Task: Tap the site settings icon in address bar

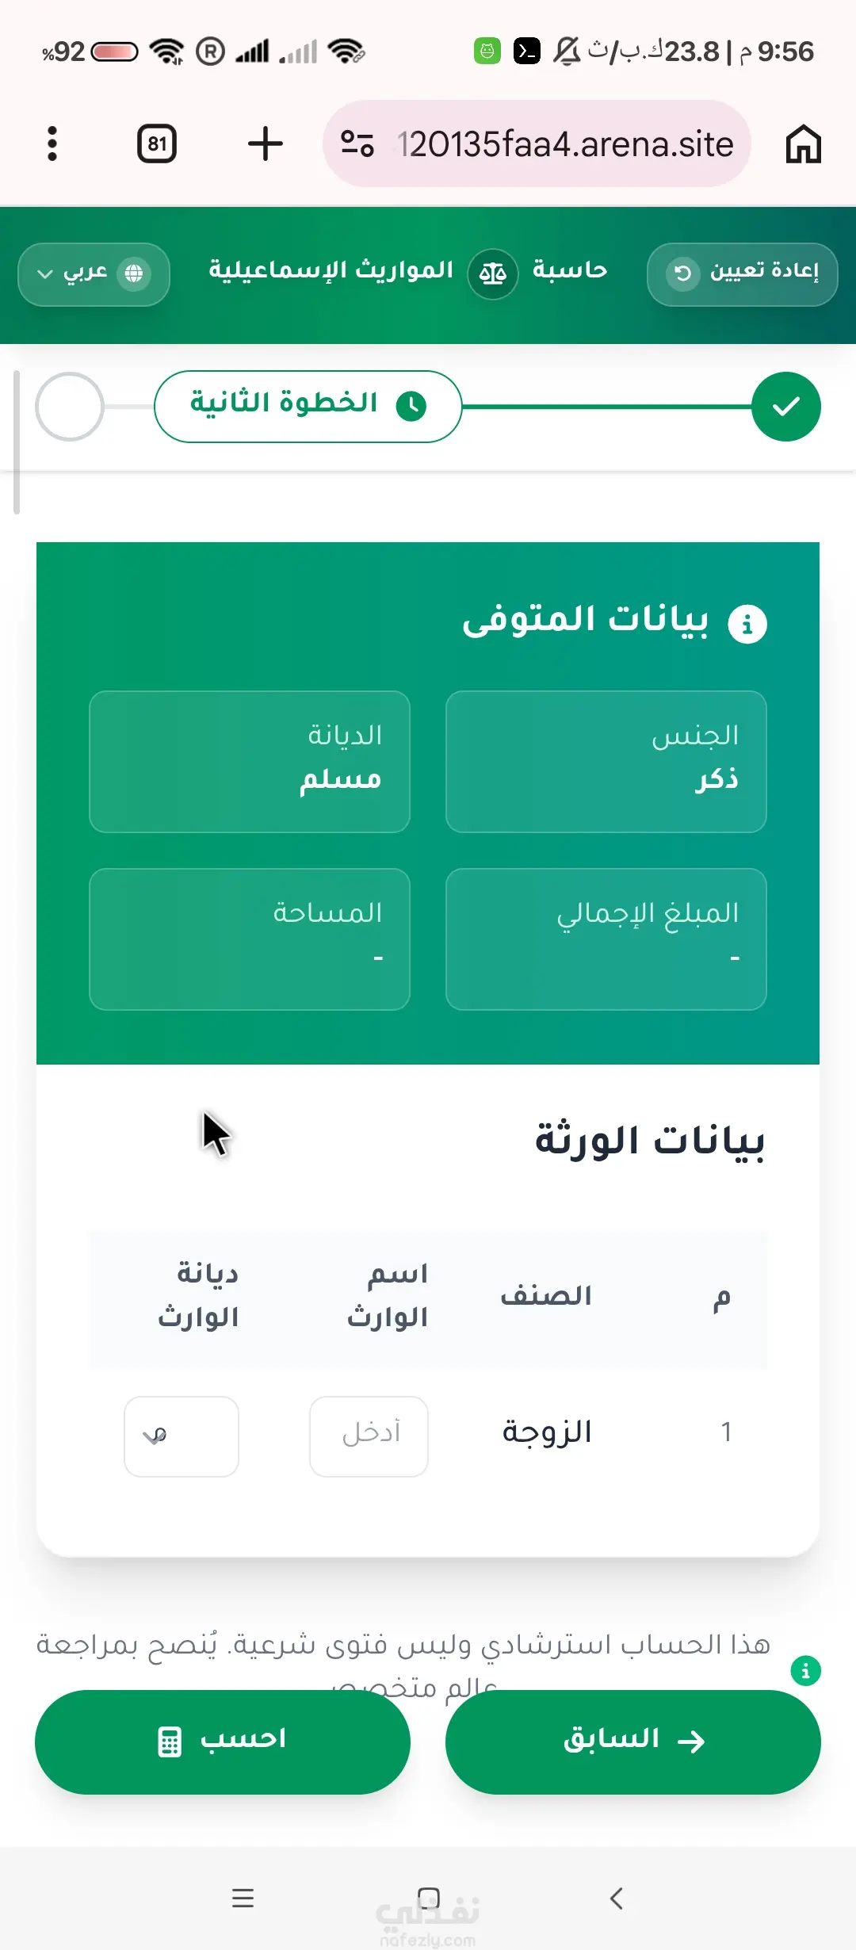Action: (x=357, y=143)
